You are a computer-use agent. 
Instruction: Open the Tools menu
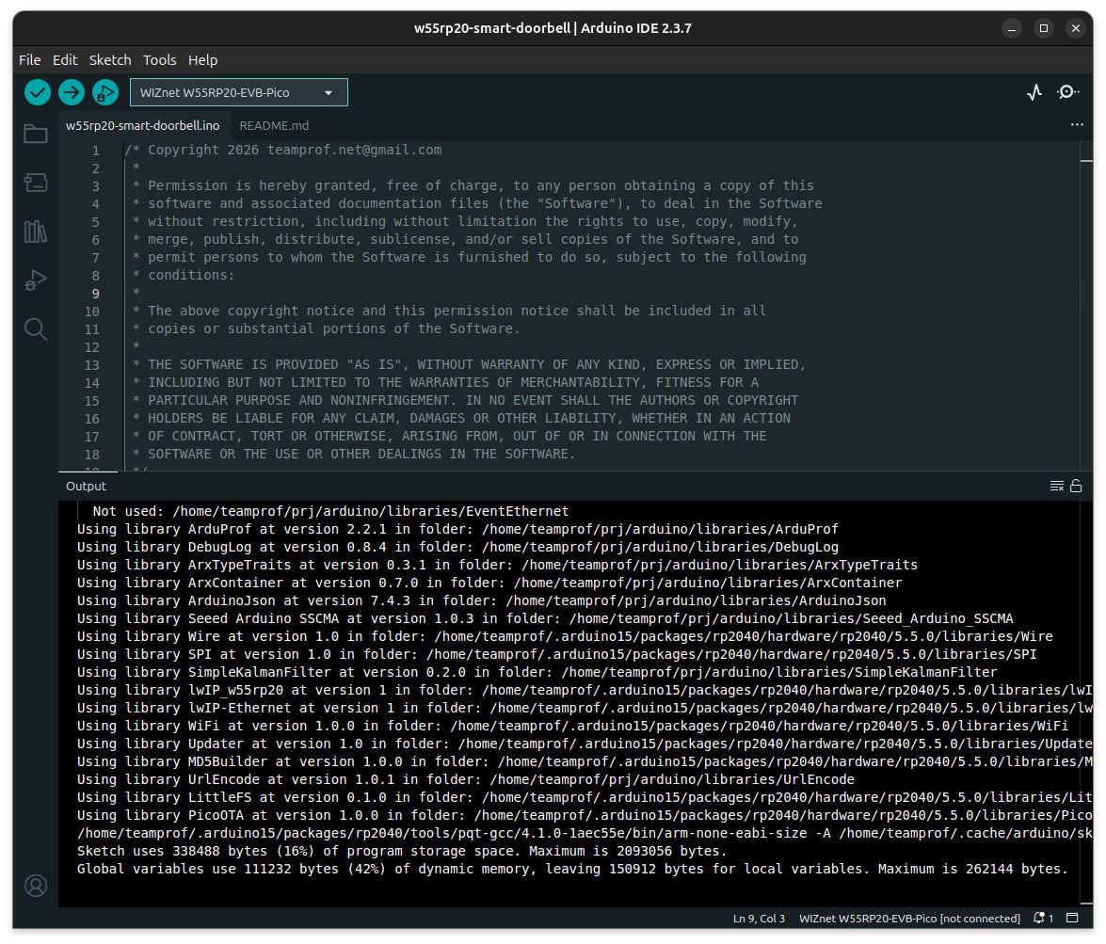coord(159,60)
